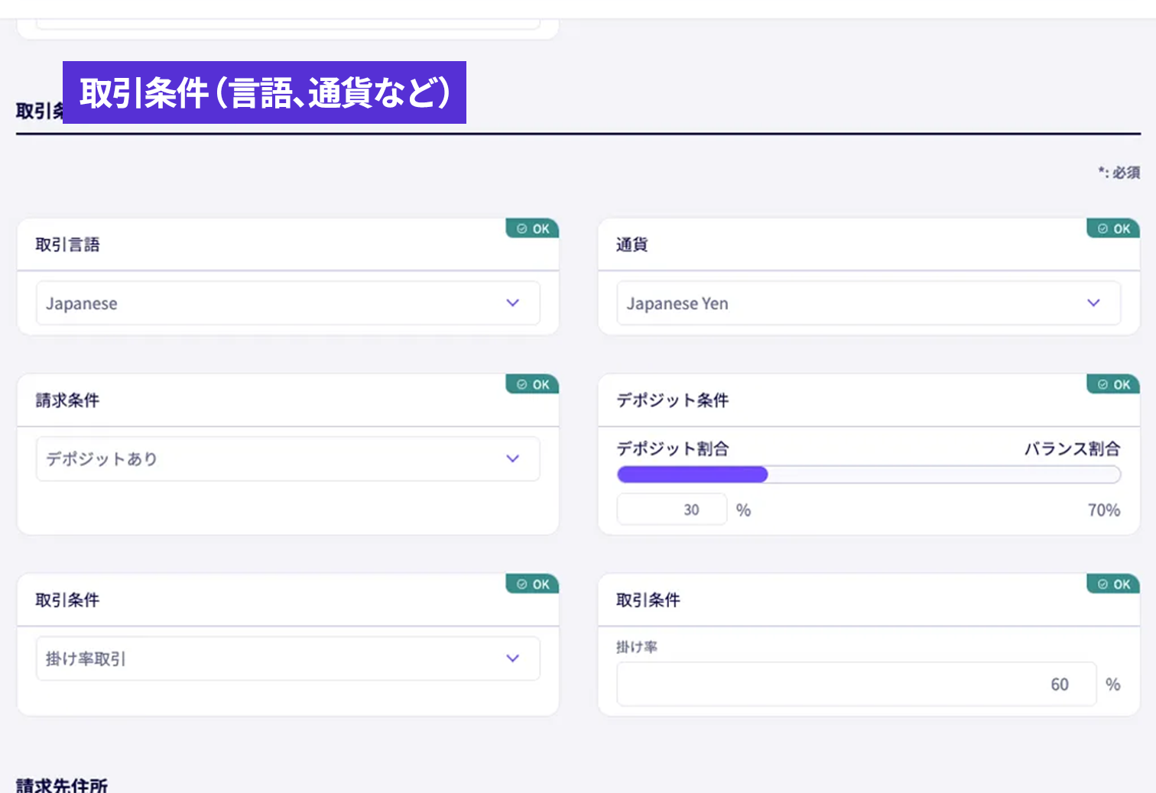The height and width of the screenshot is (793, 1156).
Task: Click the バランス割合 70% value
Action: click(1104, 510)
